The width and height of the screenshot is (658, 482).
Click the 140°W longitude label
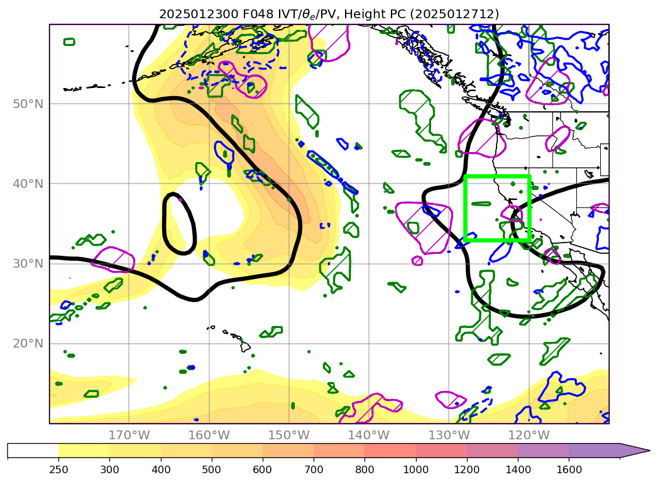(369, 435)
